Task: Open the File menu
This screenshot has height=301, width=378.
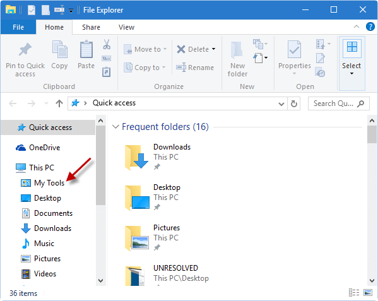Action: pos(18,27)
